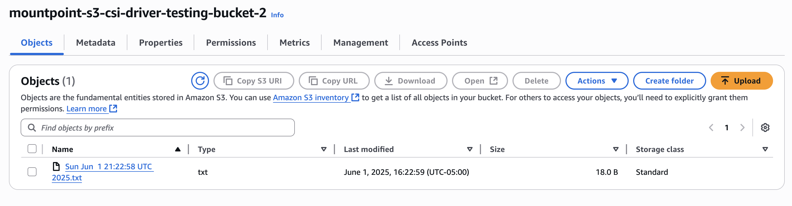Open table preferences gear icon
The width and height of the screenshot is (792, 206).
765,127
